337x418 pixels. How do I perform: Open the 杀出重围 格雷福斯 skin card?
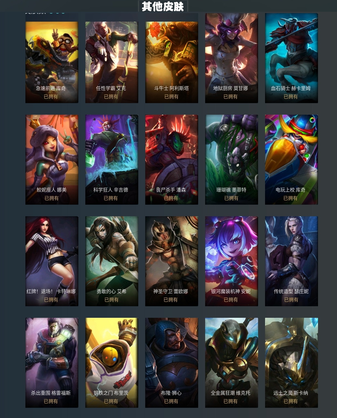(x=52, y=363)
